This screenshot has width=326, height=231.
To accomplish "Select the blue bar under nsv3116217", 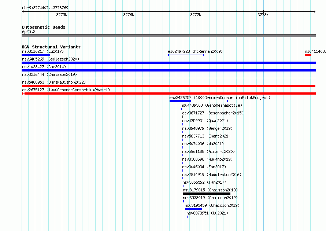I will [x=36, y=55].
